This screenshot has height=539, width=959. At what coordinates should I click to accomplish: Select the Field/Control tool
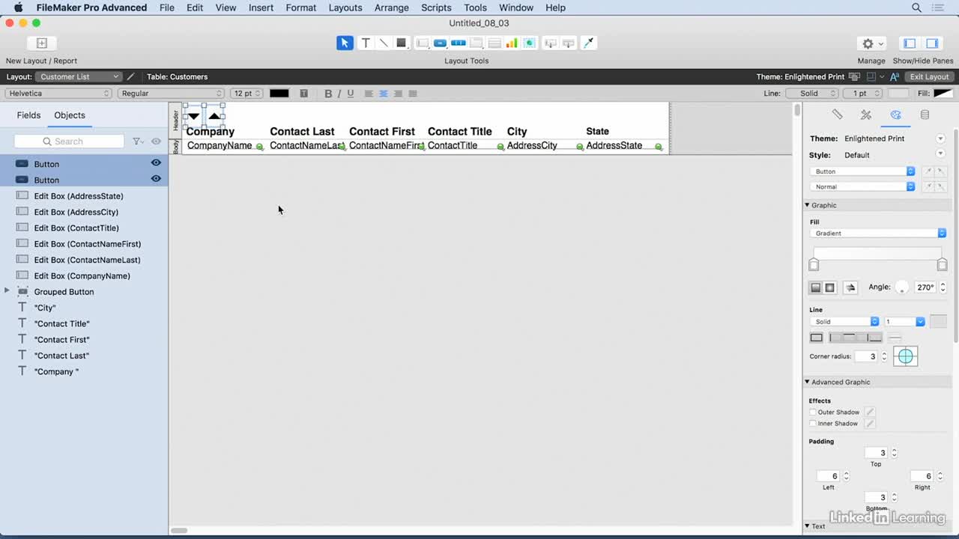coord(423,43)
